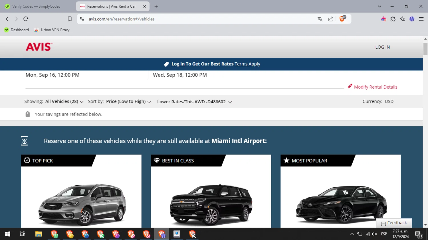Click the LOG IN link
This screenshot has width=428, height=240.
pyautogui.click(x=382, y=47)
